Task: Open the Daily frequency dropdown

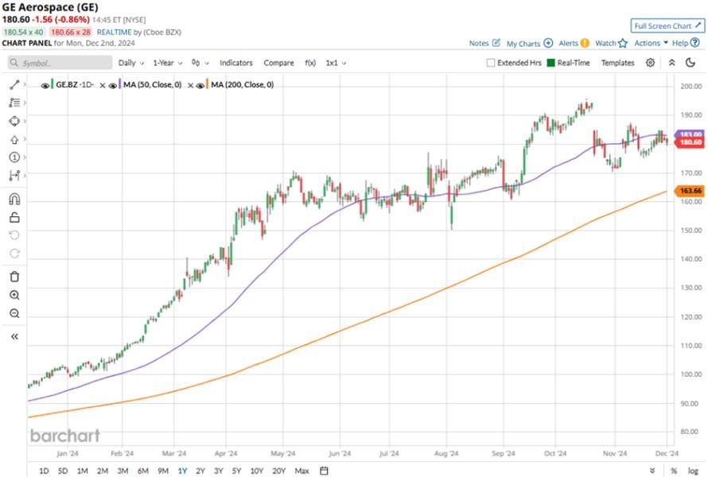Action: tap(131, 63)
